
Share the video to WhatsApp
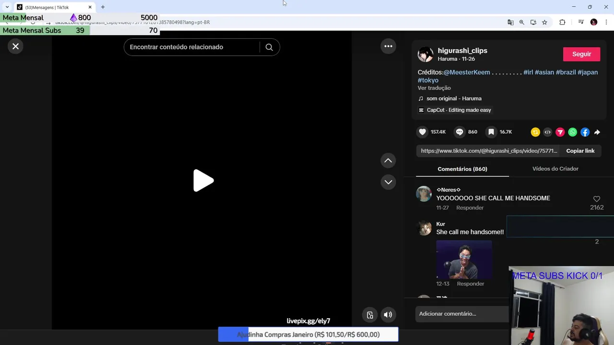573,132
